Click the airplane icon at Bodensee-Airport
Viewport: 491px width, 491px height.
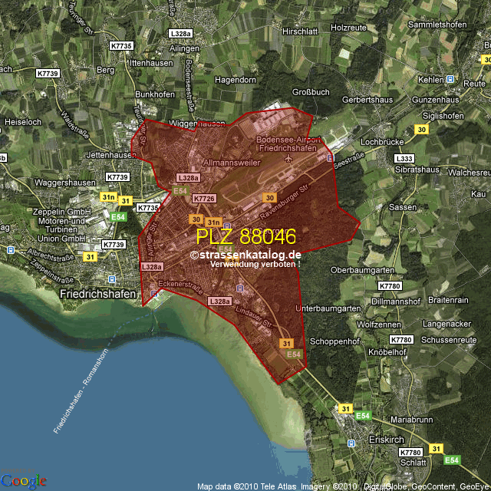pyautogui.click(x=288, y=159)
